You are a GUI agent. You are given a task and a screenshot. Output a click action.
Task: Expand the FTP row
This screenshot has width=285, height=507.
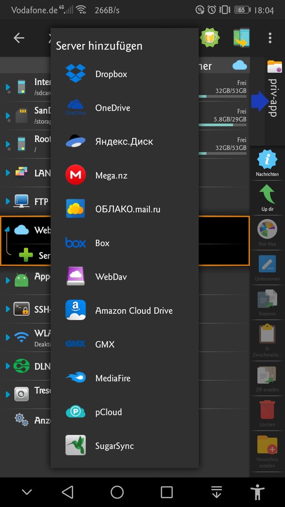[x=8, y=201]
